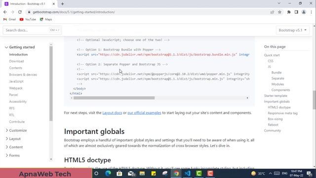Screen dimensions: 316x178
Task: Open the RFS sidebar link
Action: 12,108
